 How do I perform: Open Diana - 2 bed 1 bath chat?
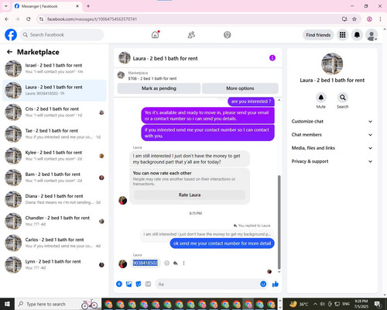pos(54,199)
